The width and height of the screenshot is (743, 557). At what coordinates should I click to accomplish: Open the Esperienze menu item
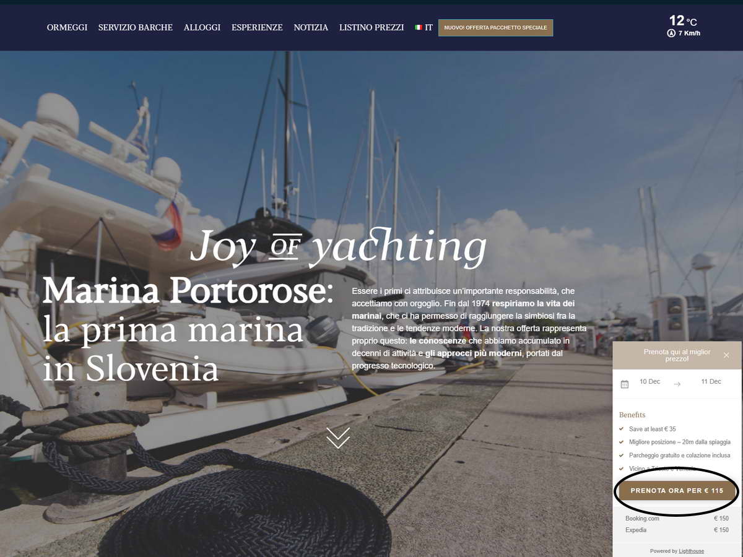click(257, 27)
